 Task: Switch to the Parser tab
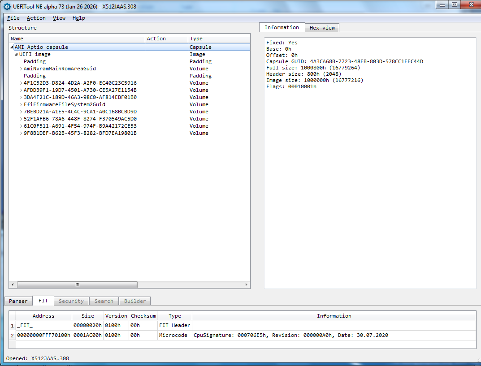click(x=18, y=301)
